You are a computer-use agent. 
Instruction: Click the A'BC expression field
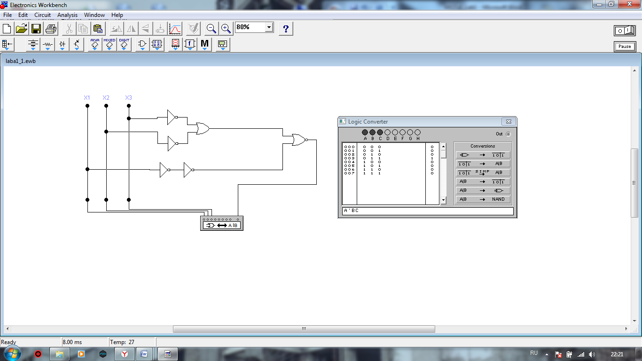[x=428, y=211]
